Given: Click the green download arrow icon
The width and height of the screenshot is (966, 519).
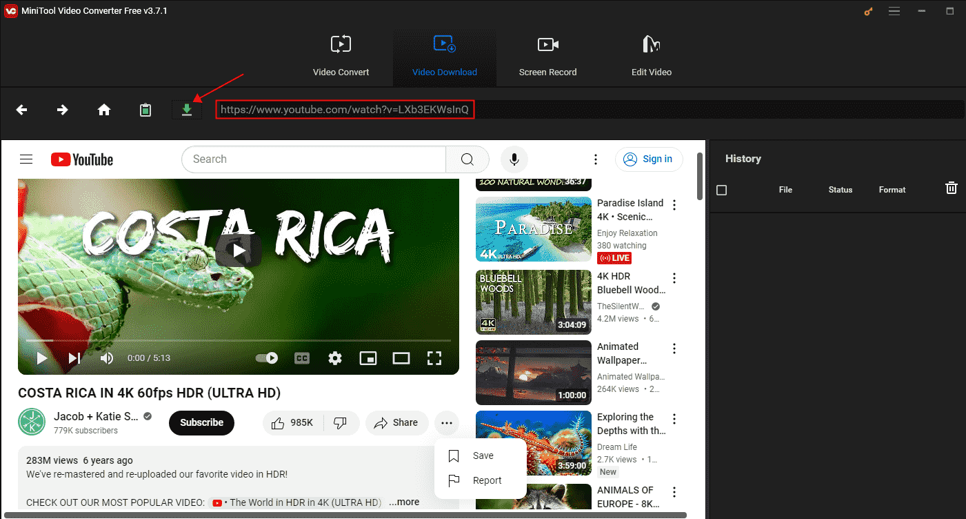Looking at the screenshot, I should [x=187, y=110].
